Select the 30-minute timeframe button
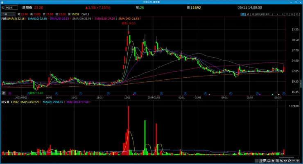 point(292,14)
